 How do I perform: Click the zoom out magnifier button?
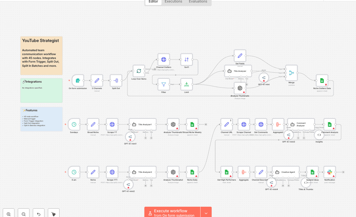(24, 214)
